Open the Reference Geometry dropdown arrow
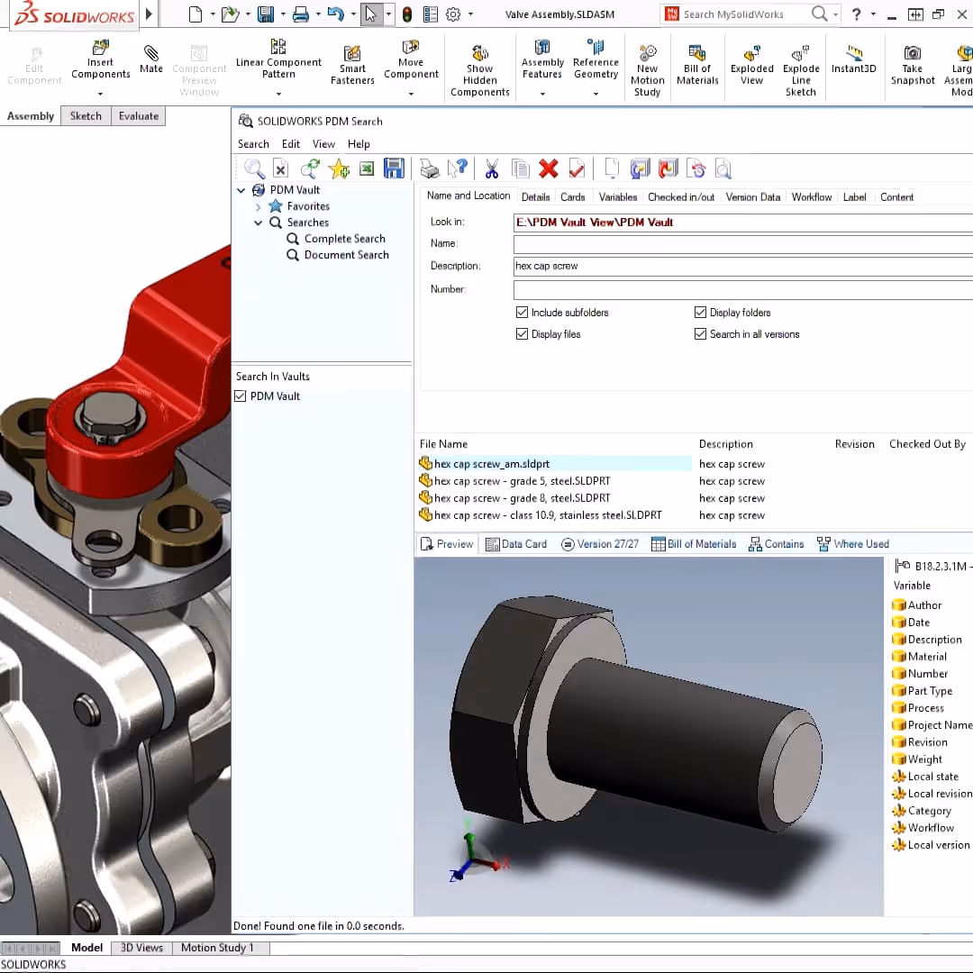This screenshot has width=973, height=973. point(596,94)
